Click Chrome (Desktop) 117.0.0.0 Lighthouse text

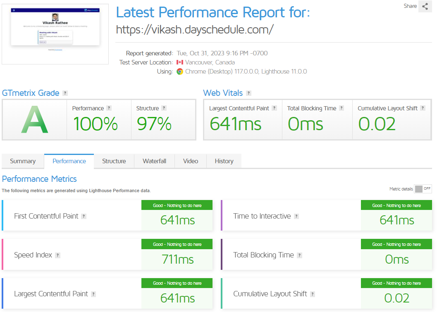click(x=246, y=71)
